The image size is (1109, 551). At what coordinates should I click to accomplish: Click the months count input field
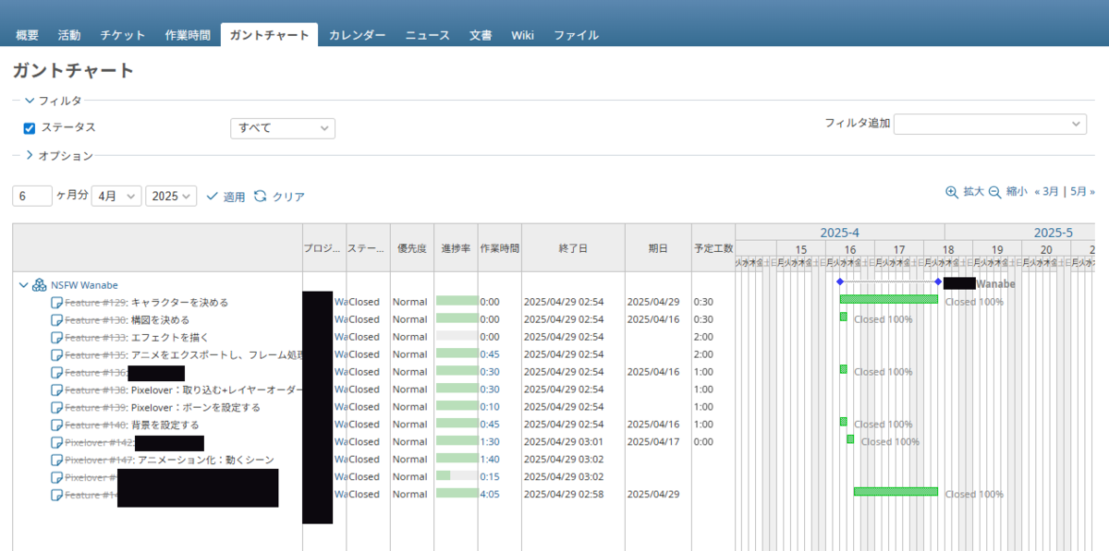(x=32, y=196)
